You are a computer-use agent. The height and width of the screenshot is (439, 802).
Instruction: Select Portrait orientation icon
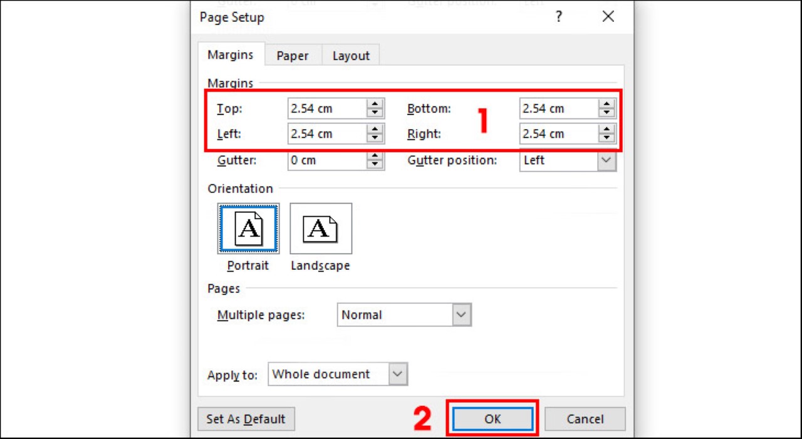pos(248,229)
